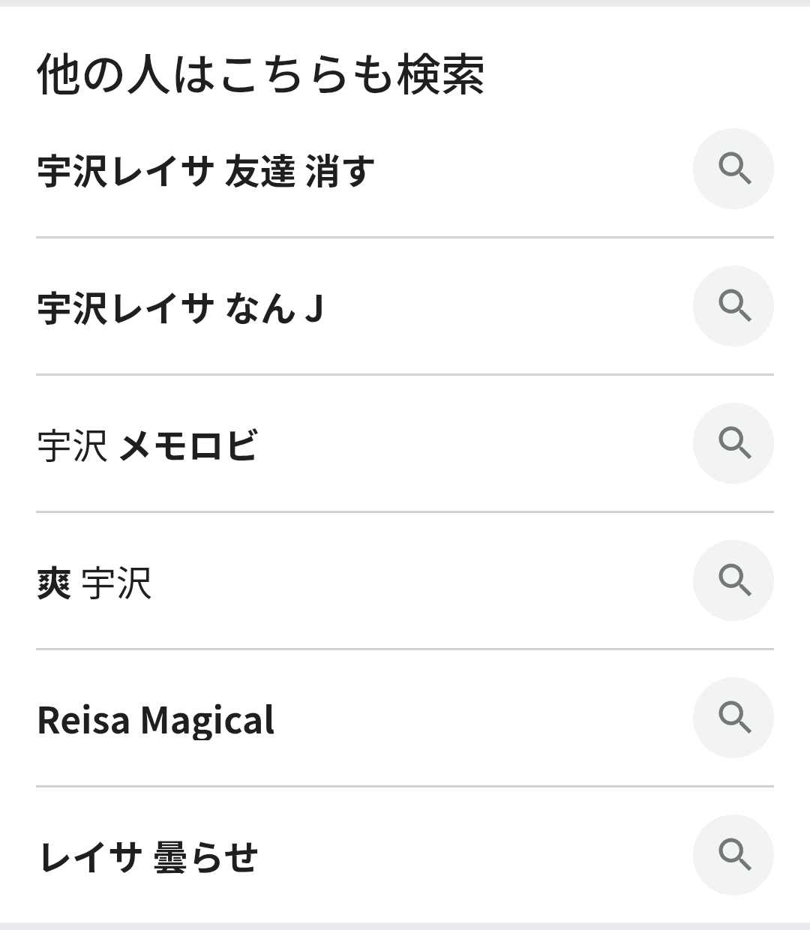The height and width of the screenshot is (930, 810).
Task: Click the word 検索 in the heading
Action: 440,75
